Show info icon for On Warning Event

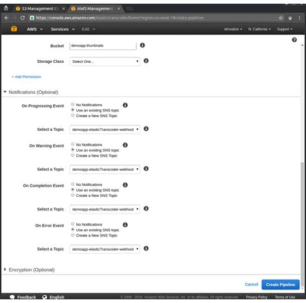pyautogui.click(x=125, y=145)
